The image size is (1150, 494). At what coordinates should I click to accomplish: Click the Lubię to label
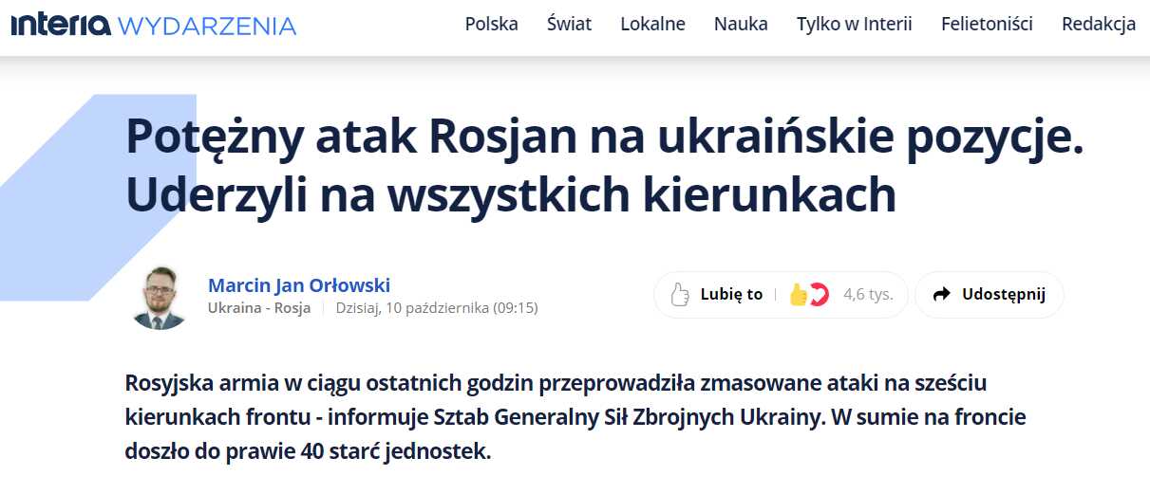click(x=731, y=294)
